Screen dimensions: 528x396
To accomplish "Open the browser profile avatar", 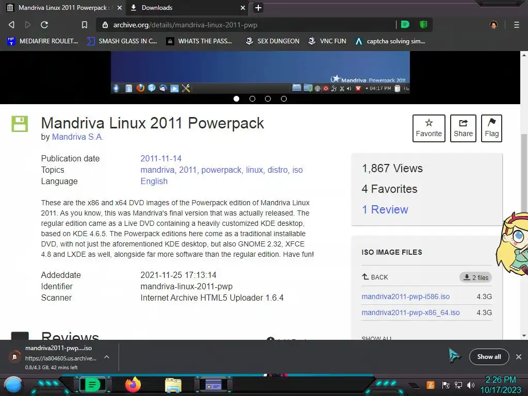I will click(493, 25).
